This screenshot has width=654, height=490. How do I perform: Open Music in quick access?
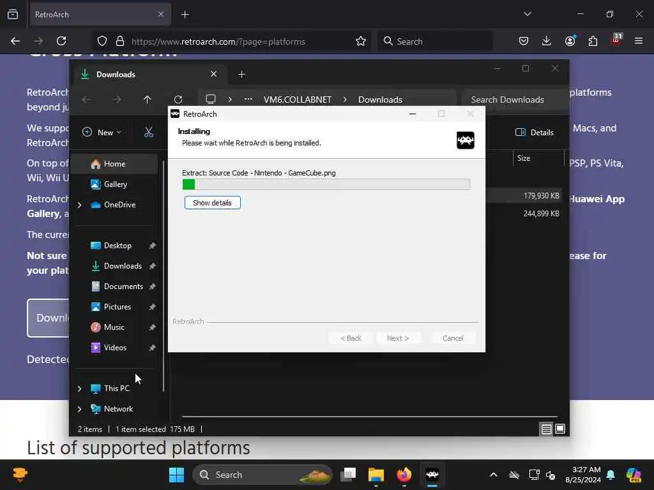[114, 327]
